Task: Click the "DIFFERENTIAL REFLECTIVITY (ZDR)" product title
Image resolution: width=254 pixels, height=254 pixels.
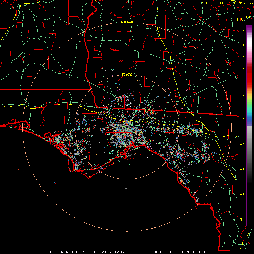Action: [88, 252]
